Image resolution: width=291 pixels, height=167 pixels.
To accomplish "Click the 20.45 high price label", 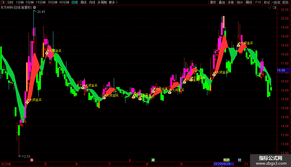I will tap(41, 12).
